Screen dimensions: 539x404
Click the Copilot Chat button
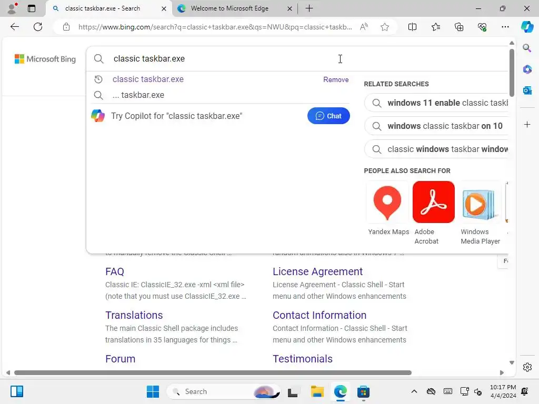click(328, 116)
